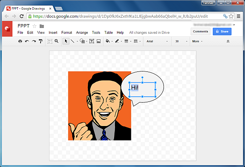The image size is (245, 167).
Task: Open the View menu
Action: 41,33
